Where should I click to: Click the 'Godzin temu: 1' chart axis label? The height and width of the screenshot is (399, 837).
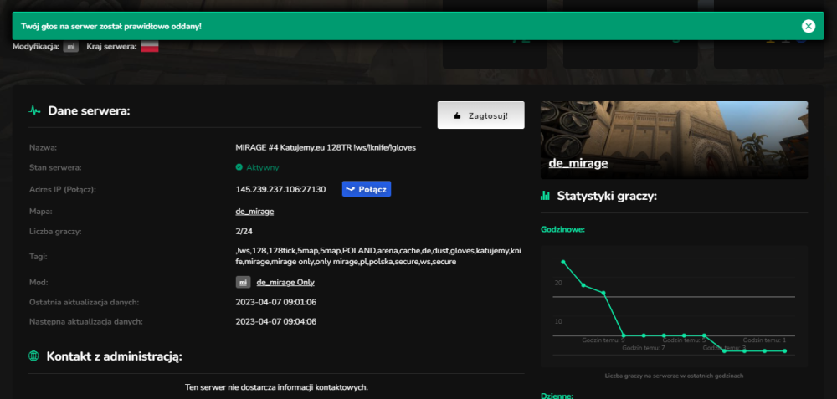tap(764, 340)
